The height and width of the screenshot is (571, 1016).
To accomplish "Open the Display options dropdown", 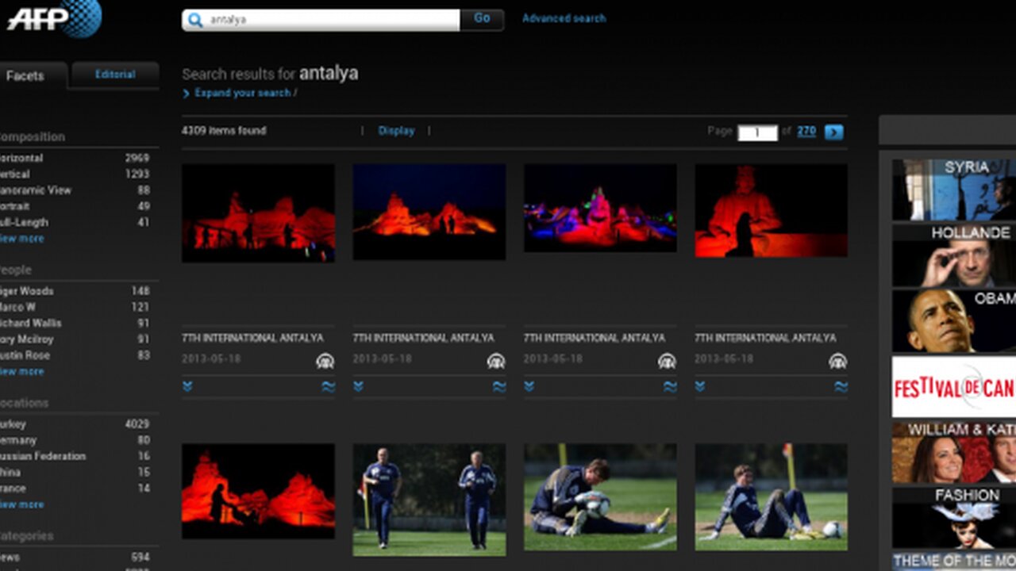I will tap(396, 131).
